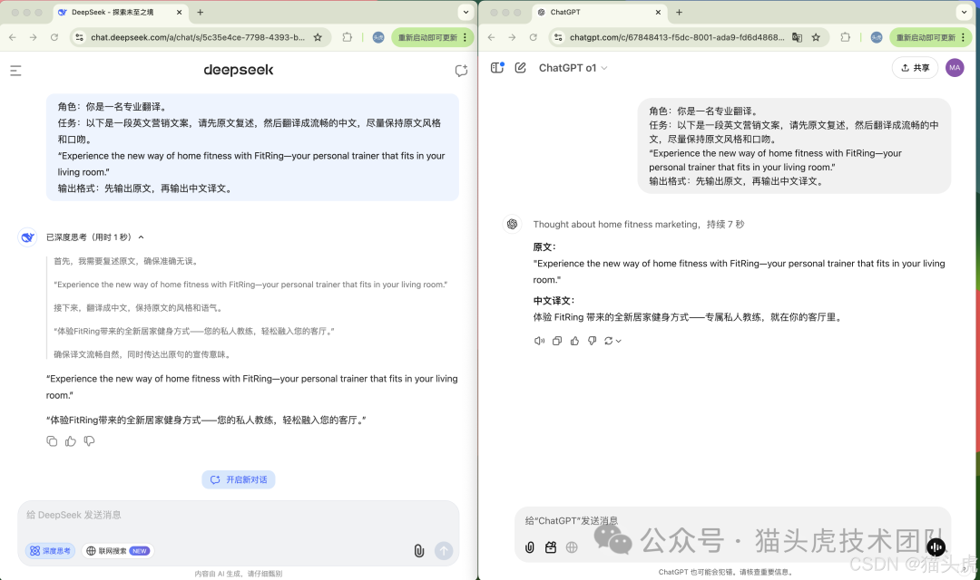This screenshot has height=580, width=980.
Task: Bookmark the ChatGPT page with star
Action: coord(817,37)
